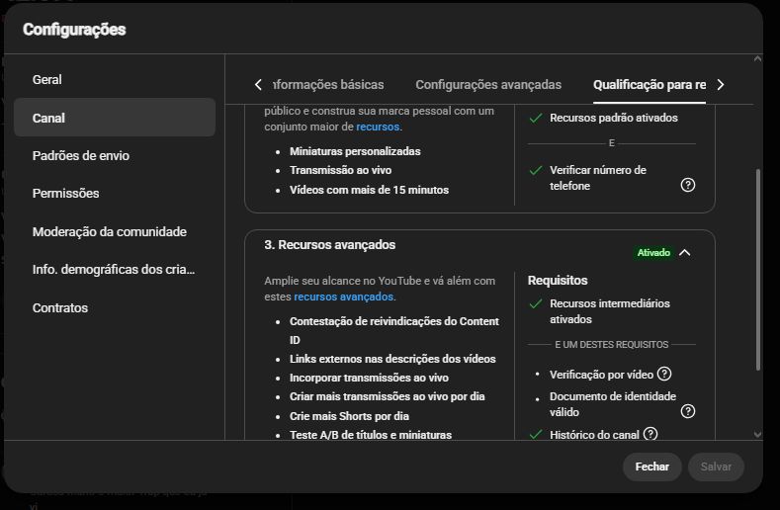Click Histórico do canal requirement
The width and height of the screenshot is (780, 510).
click(x=594, y=434)
